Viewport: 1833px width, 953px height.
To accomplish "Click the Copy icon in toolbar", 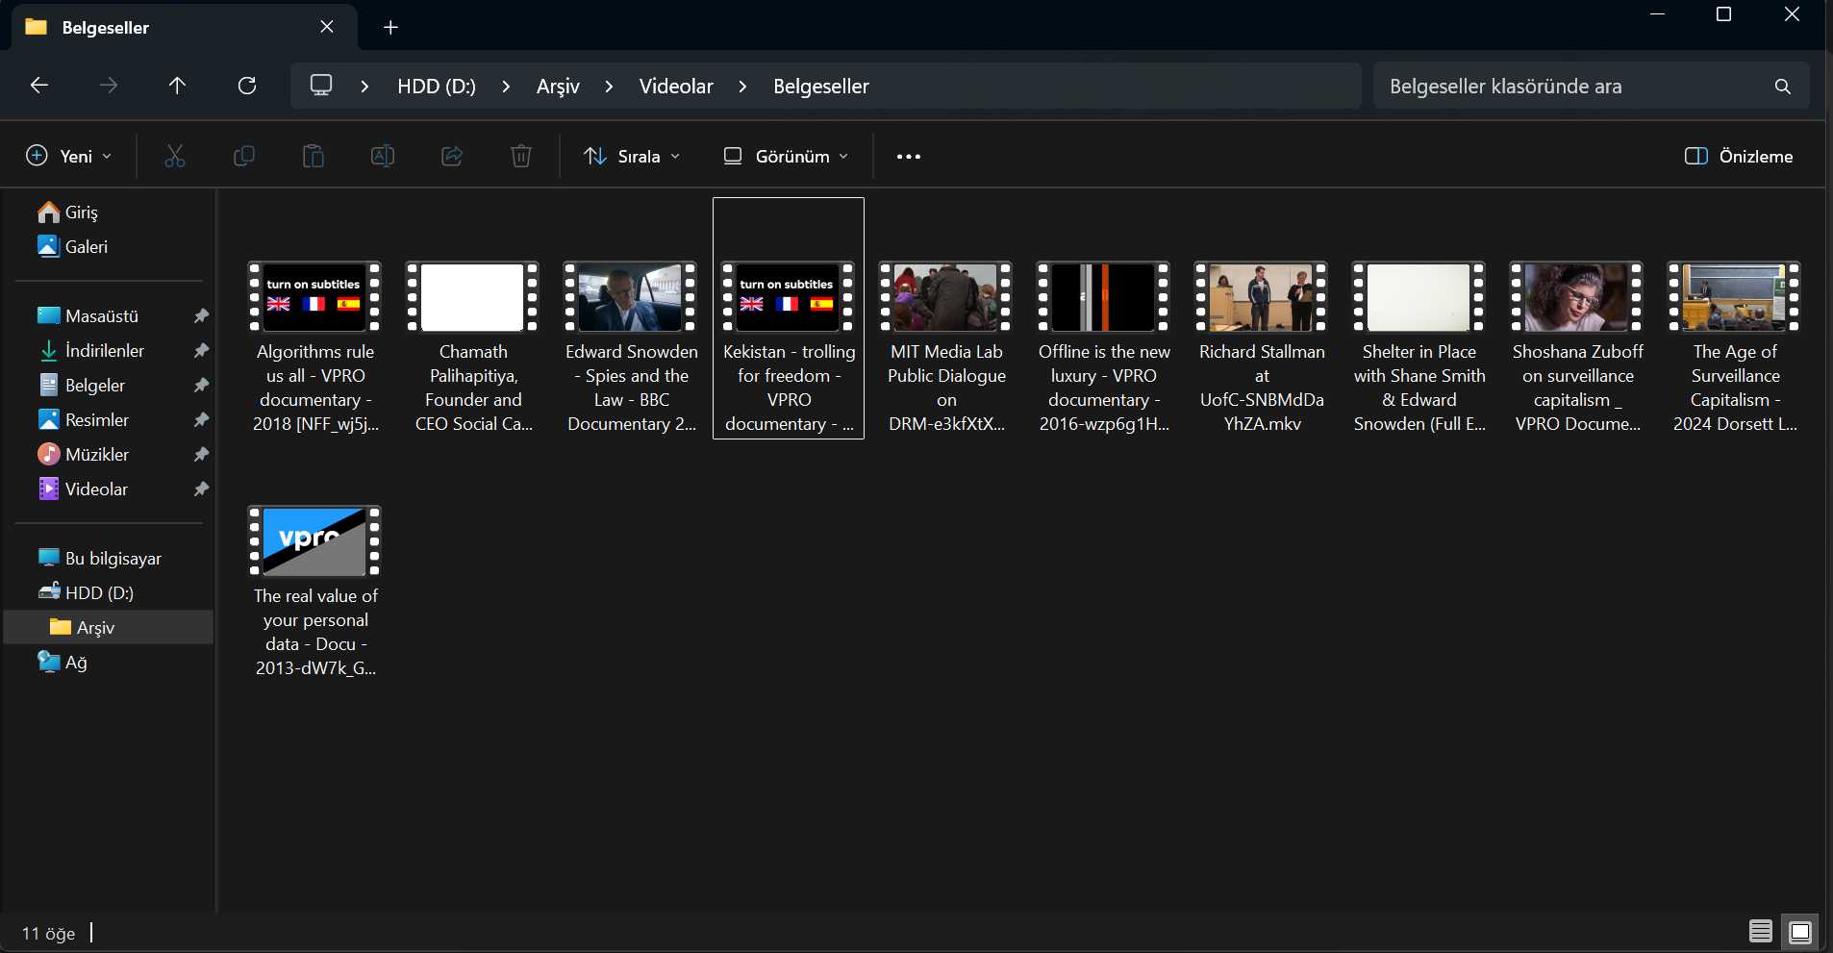I will click(x=244, y=156).
